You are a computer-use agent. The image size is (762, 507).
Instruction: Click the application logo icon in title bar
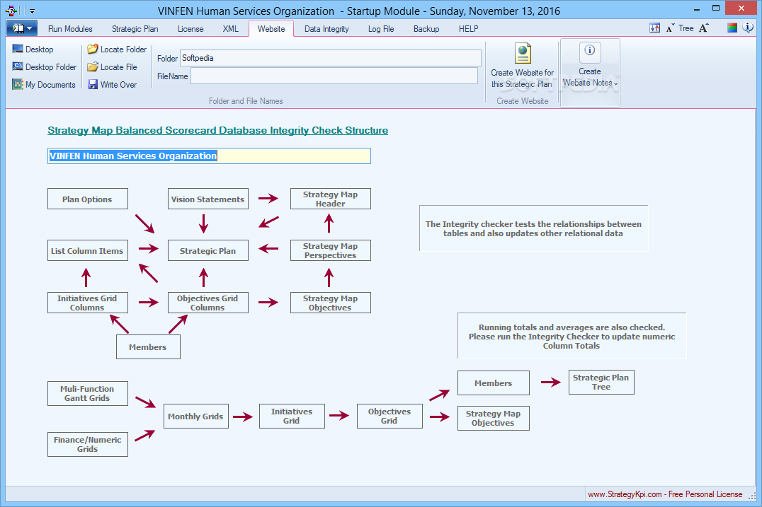pos(11,10)
